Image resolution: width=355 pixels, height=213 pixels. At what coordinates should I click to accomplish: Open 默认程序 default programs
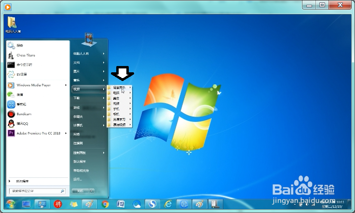click(89, 161)
